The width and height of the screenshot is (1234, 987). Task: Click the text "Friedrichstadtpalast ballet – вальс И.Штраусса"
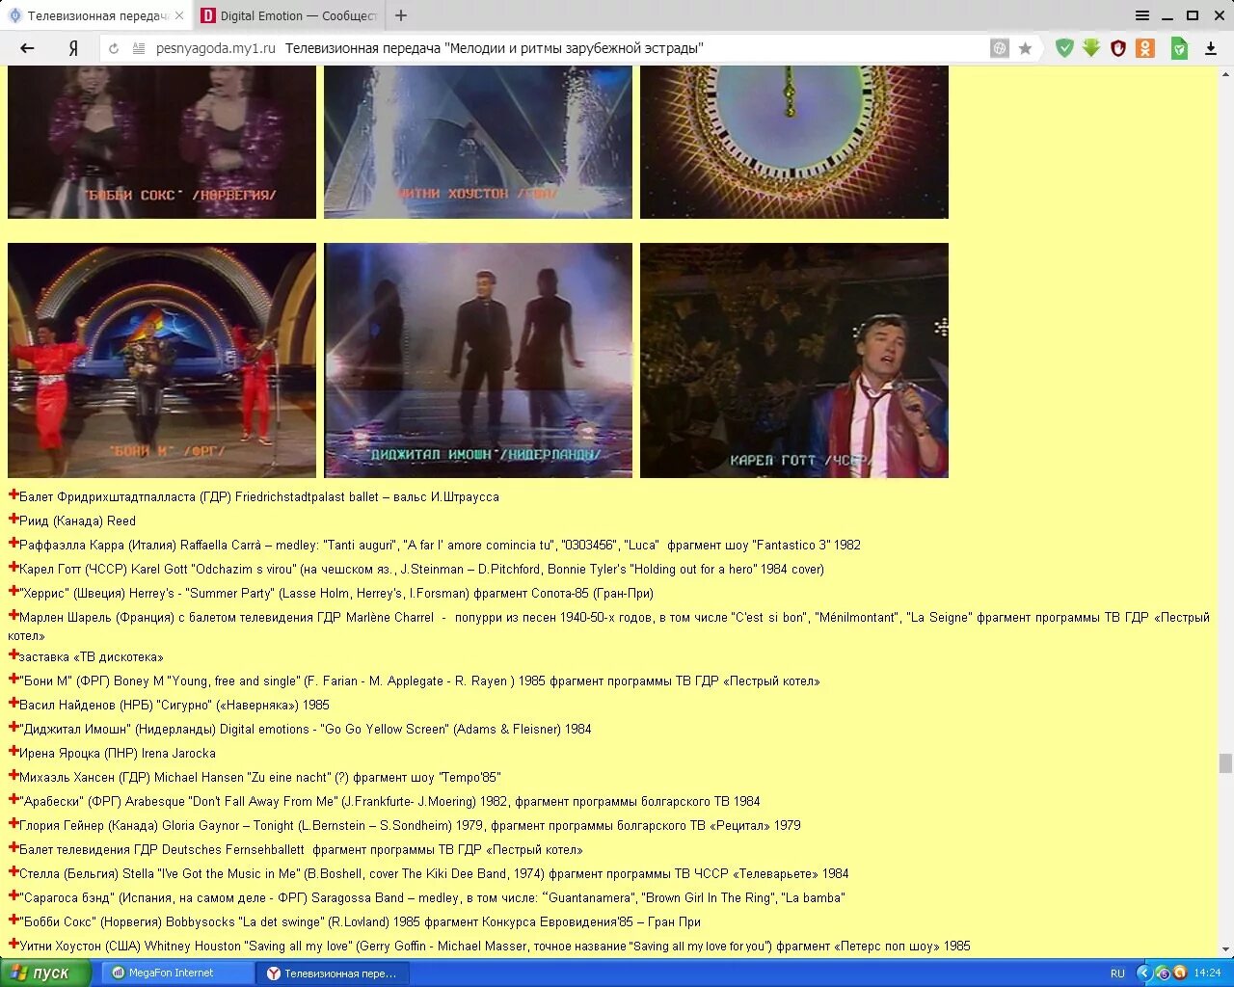tap(367, 497)
